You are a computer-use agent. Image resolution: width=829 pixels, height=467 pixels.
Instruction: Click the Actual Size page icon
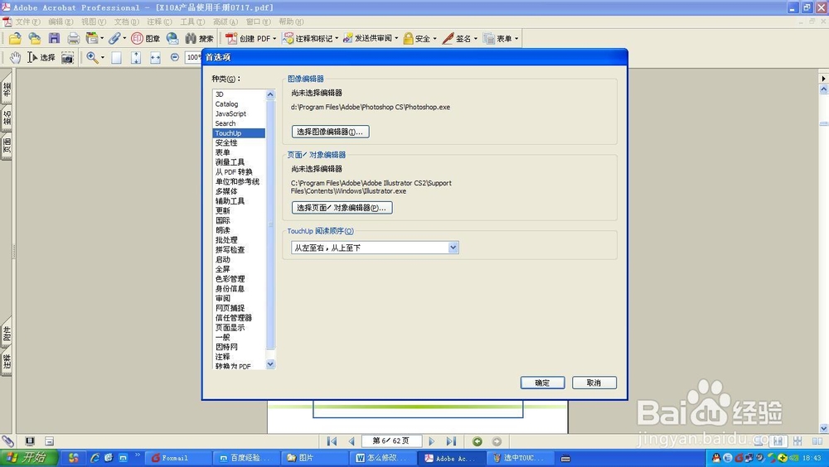116,58
